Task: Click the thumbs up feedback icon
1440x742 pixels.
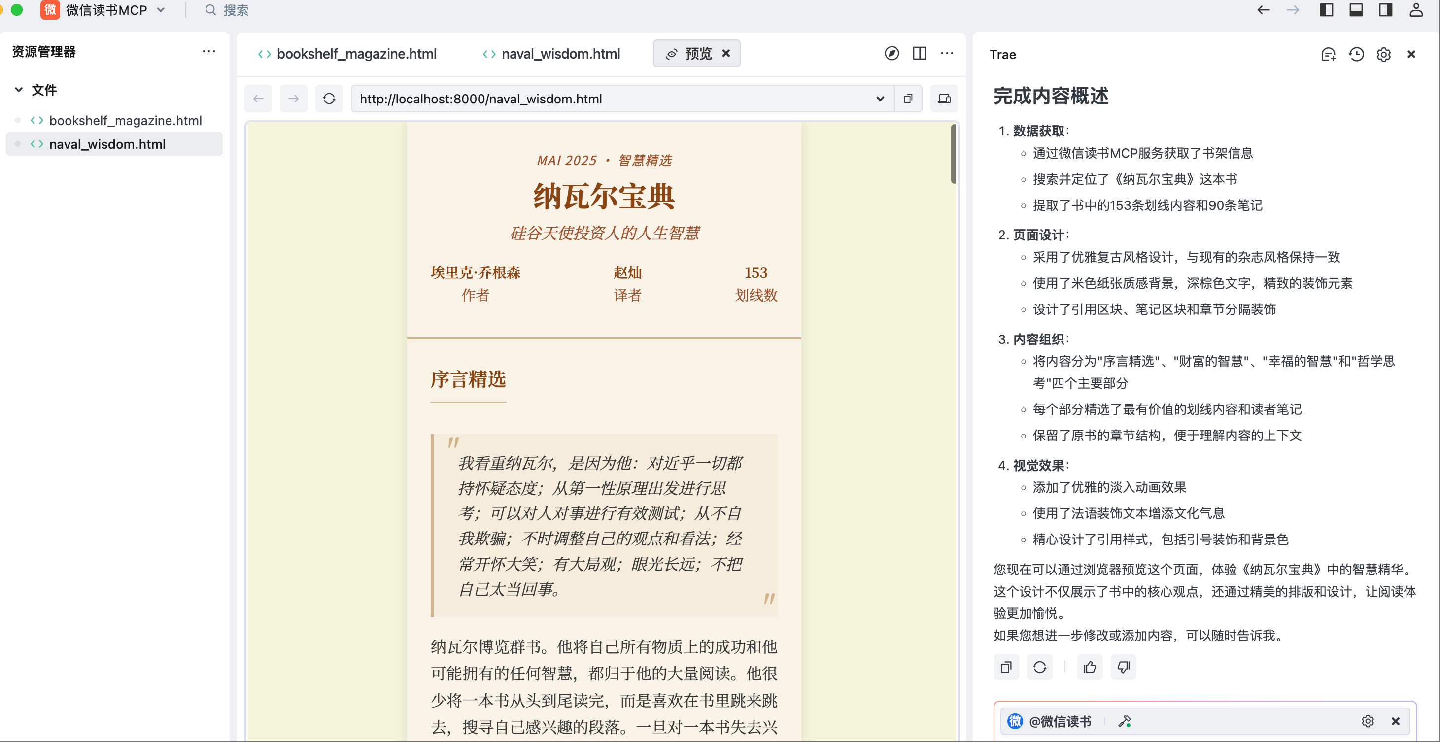Action: pyautogui.click(x=1090, y=667)
